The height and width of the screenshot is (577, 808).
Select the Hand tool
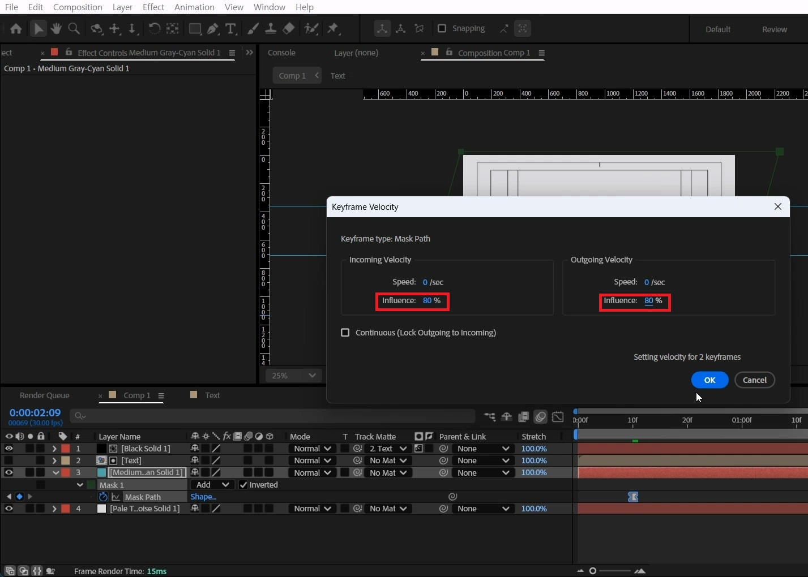[x=56, y=28]
